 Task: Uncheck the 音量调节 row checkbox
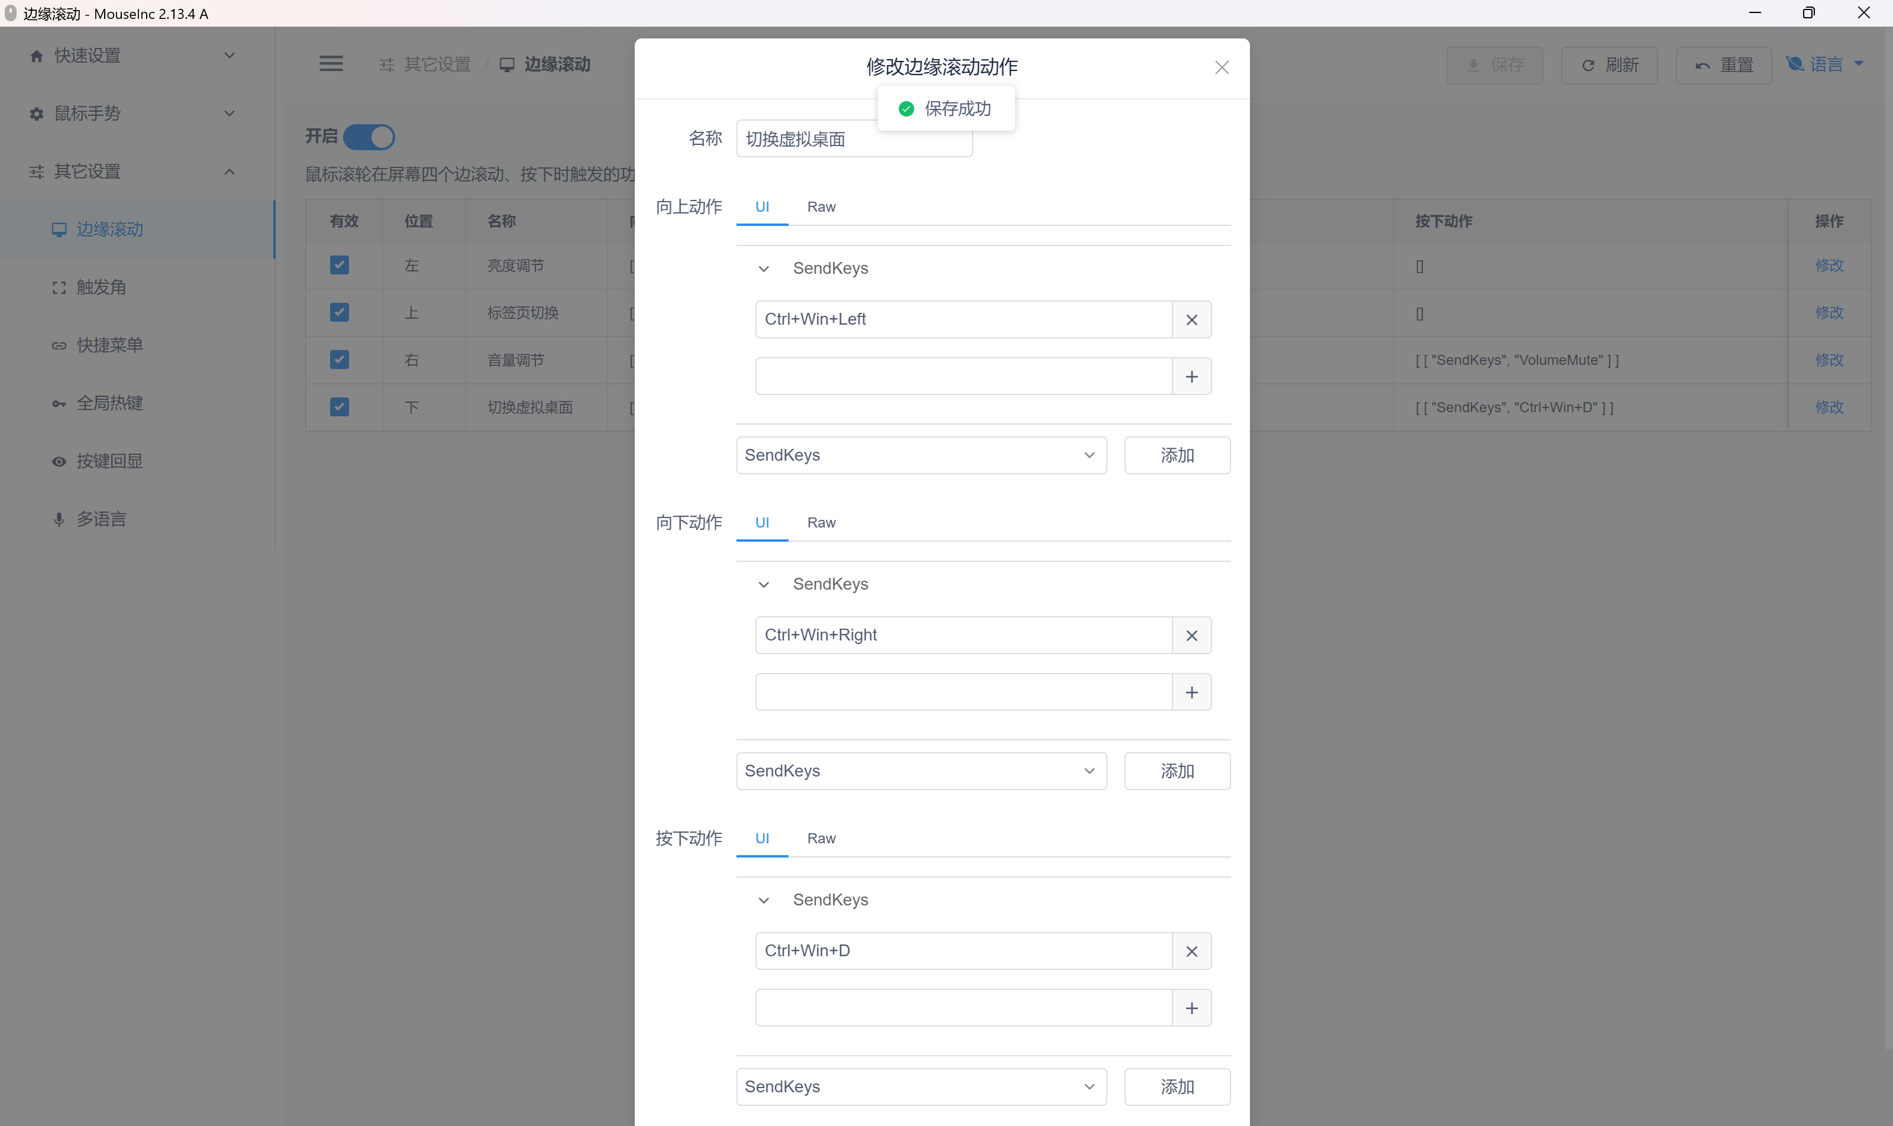pos(340,360)
